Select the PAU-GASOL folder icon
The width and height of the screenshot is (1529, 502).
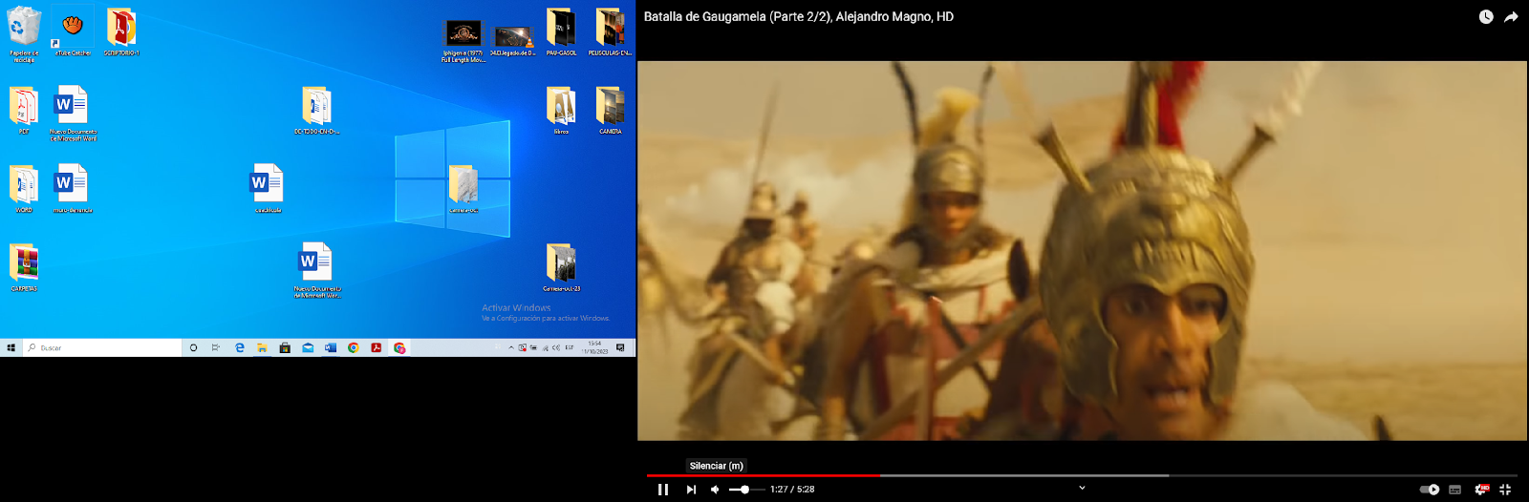coord(561,31)
